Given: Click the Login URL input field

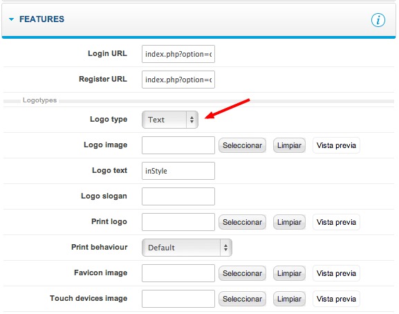Looking at the screenshot, I should 178,54.
